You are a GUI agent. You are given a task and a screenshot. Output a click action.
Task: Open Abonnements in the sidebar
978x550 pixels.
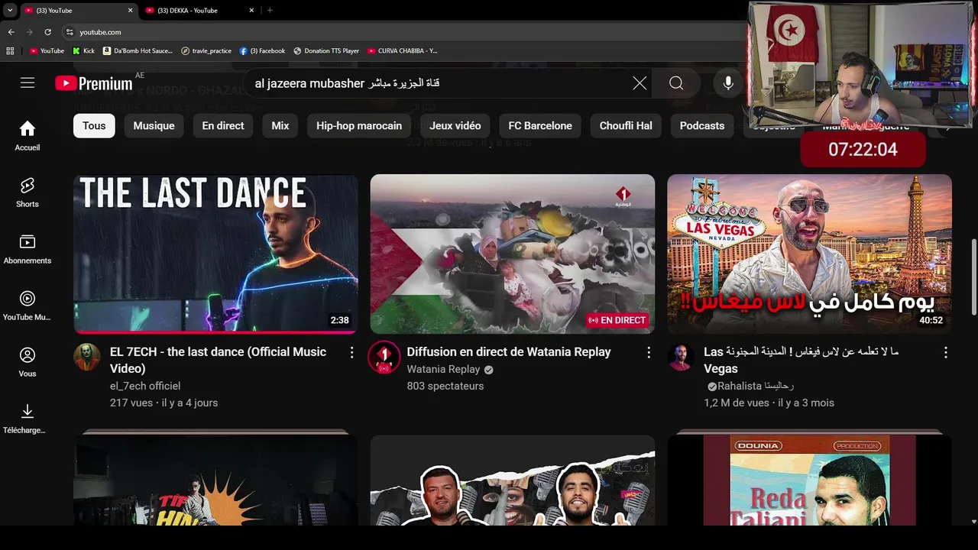point(28,249)
